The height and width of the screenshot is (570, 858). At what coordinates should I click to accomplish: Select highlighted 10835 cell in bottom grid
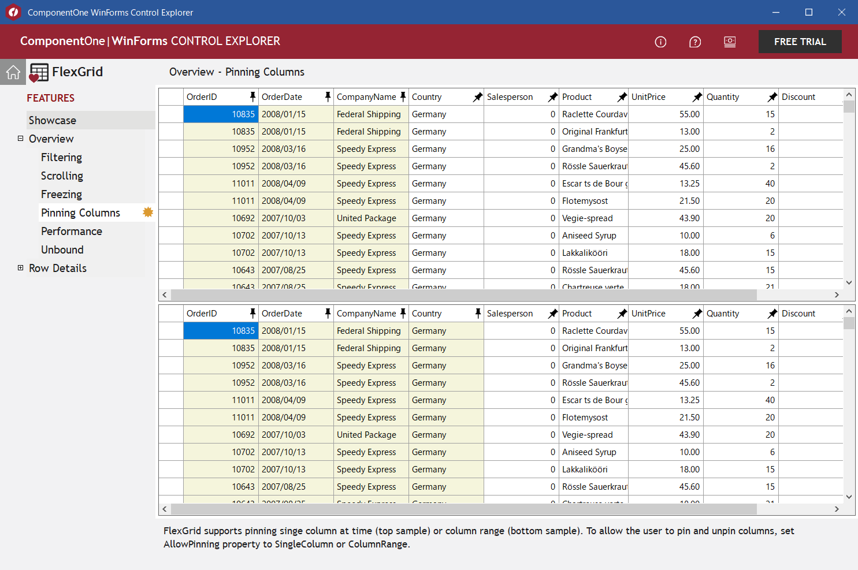[x=221, y=330]
